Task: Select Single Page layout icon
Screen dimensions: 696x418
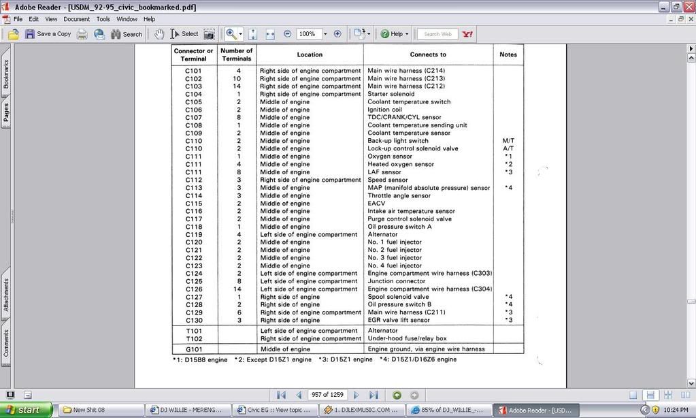Action: point(633,395)
